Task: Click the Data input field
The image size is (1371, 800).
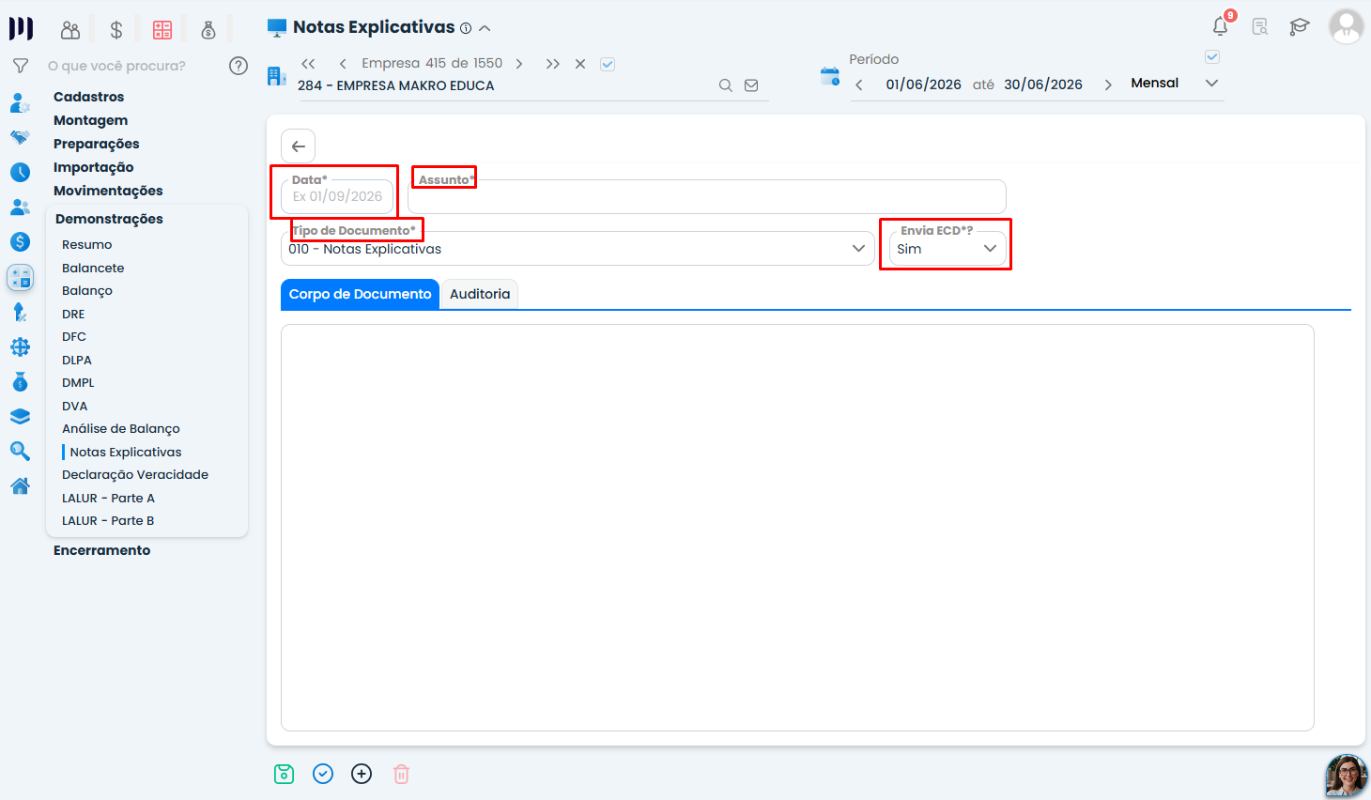Action: pos(337,196)
